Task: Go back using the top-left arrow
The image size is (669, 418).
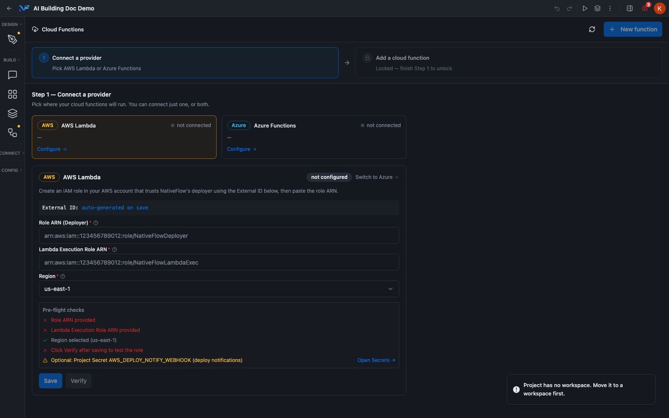Action: coord(9,8)
